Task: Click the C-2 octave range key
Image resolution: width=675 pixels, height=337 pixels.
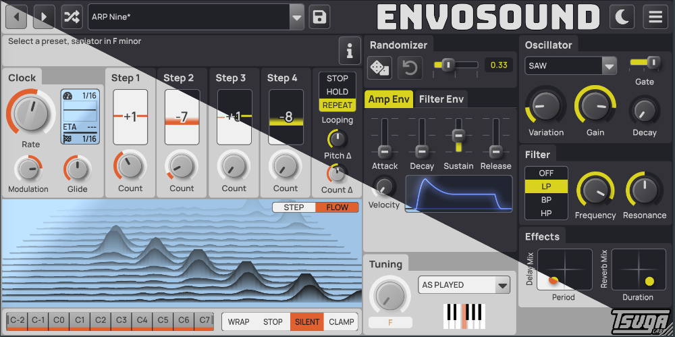Action: click(x=18, y=321)
